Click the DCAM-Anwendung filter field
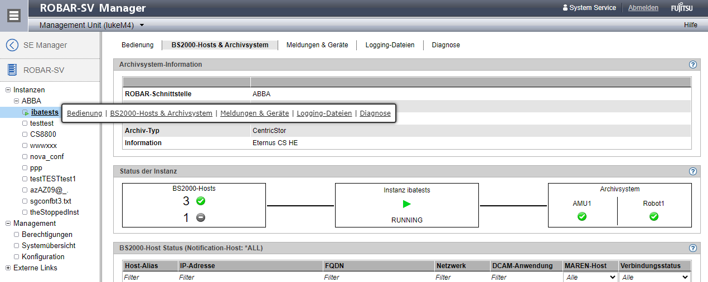The height and width of the screenshot is (282, 708). tap(526, 277)
